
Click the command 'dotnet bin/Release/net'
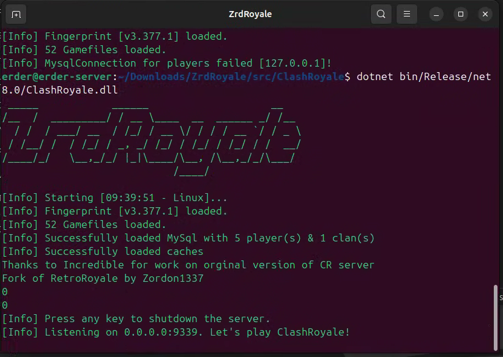[424, 76]
